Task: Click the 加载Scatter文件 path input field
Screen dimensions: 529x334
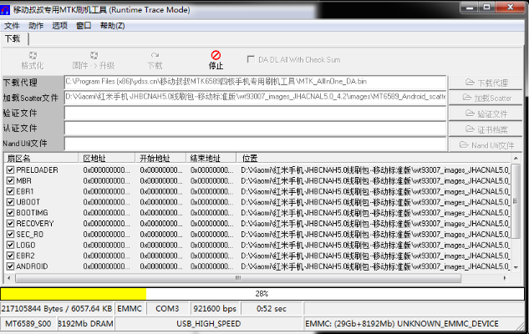Action: pyautogui.click(x=255, y=98)
